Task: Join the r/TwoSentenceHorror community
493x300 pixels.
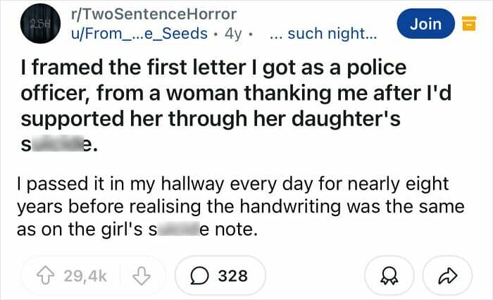Action: pos(426,24)
